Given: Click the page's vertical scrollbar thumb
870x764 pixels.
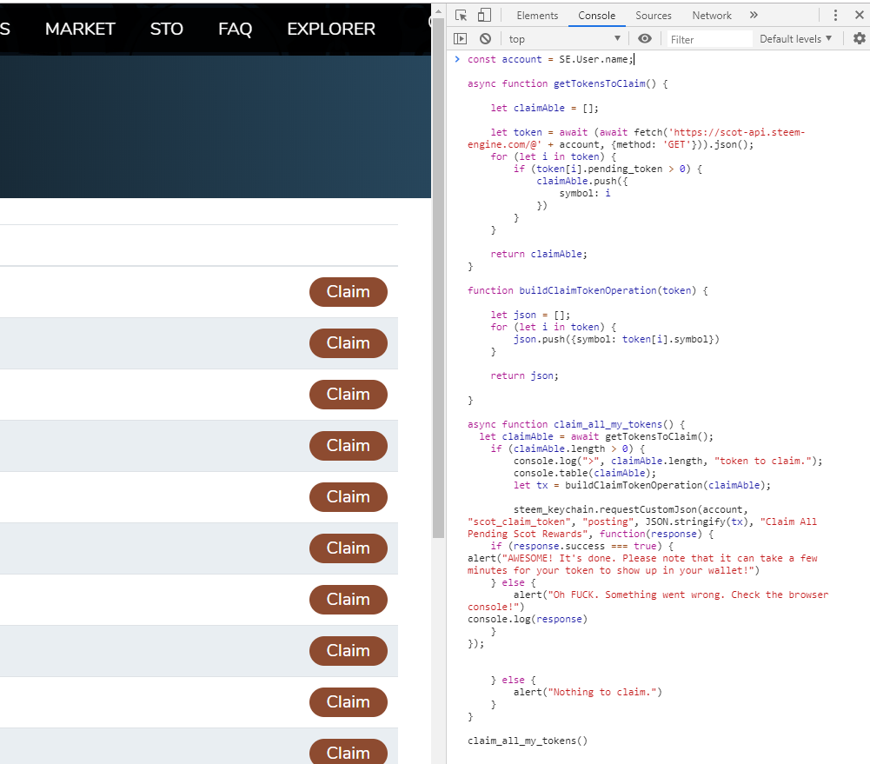Looking at the screenshot, I should point(438,277).
